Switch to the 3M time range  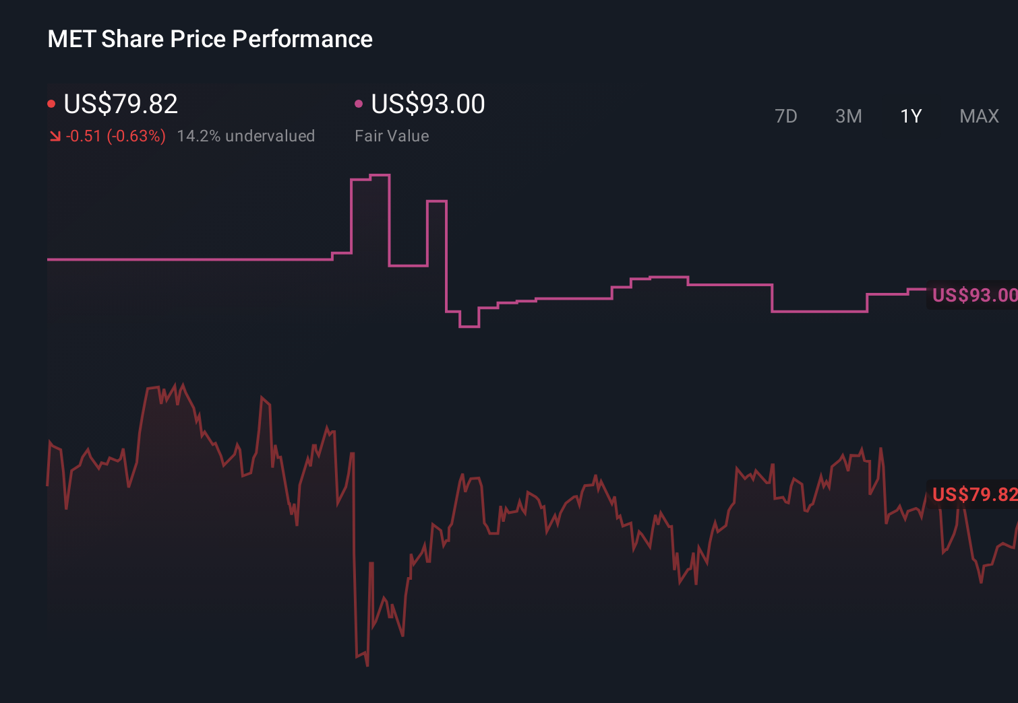(x=848, y=116)
